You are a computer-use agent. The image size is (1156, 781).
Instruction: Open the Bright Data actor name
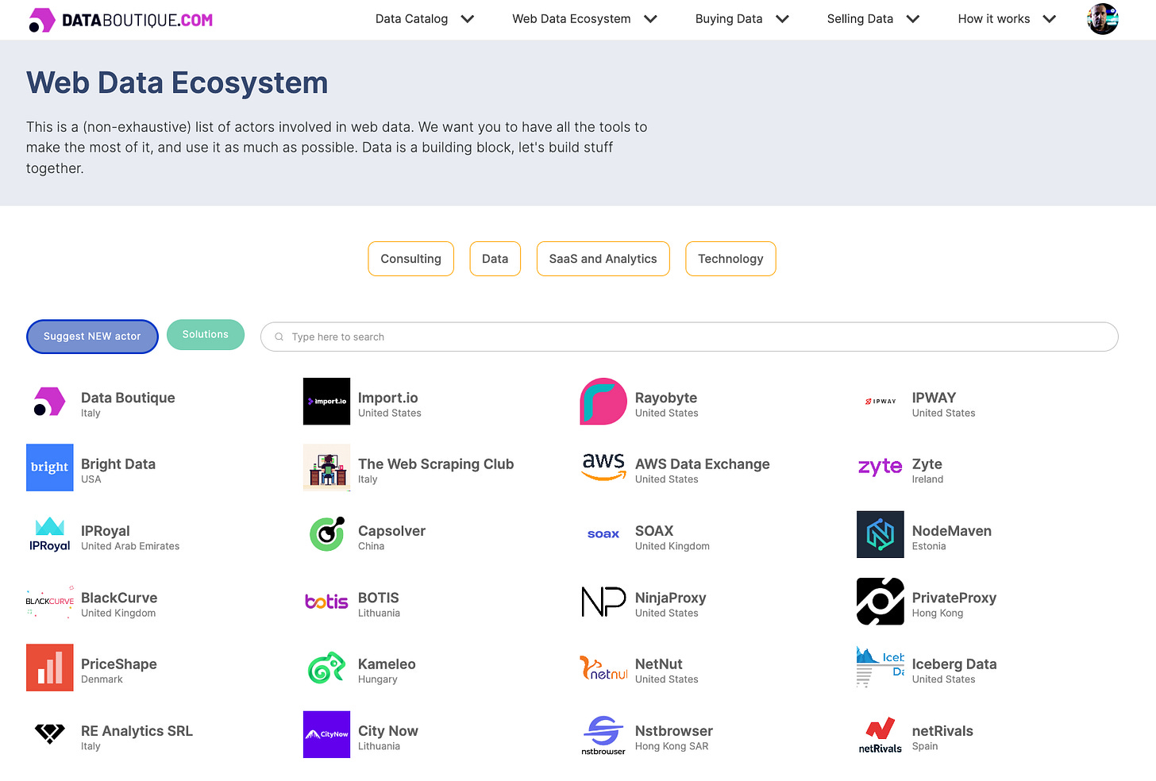[x=118, y=464]
